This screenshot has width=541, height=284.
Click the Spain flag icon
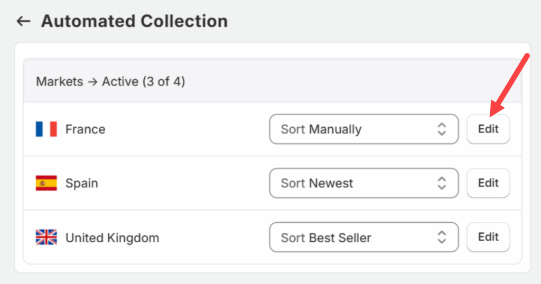click(46, 183)
